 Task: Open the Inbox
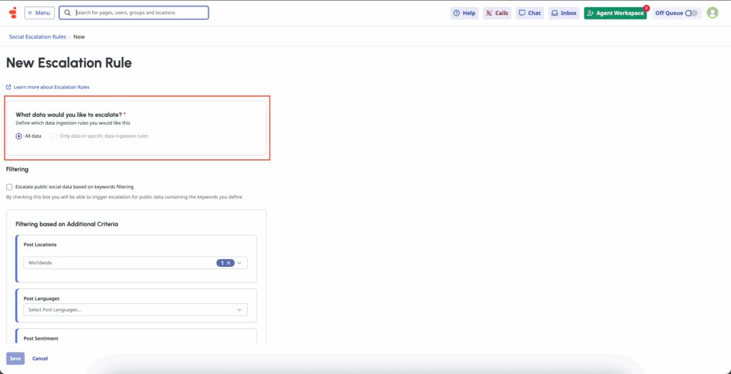pyautogui.click(x=563, y=13)
